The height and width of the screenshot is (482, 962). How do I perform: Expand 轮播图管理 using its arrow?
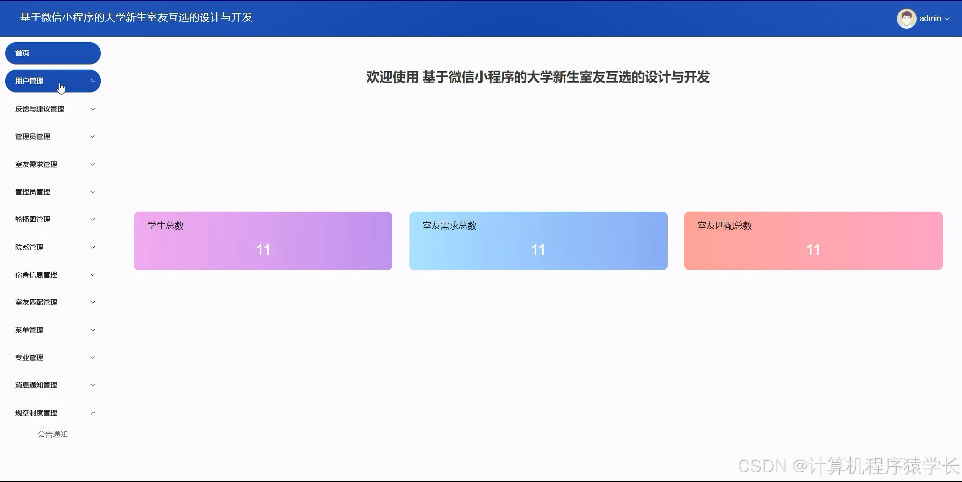[x=93, y=219]
